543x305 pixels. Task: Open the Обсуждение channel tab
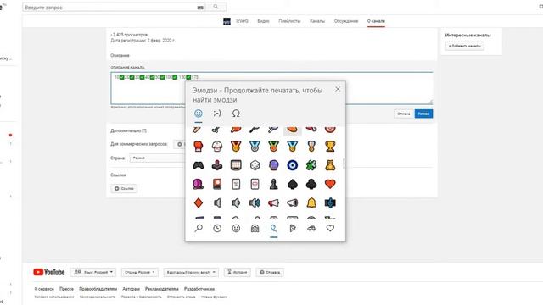(x=346, y=21)
